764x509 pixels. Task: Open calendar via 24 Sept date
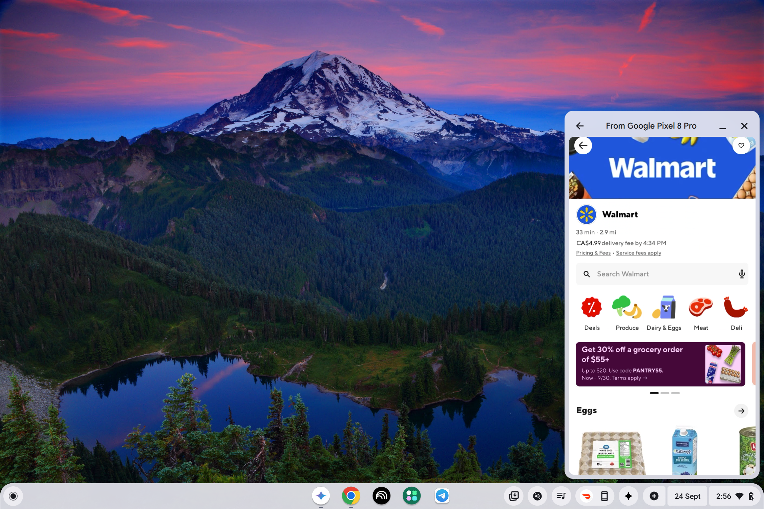pyautogui.click(x=687, y=496)
